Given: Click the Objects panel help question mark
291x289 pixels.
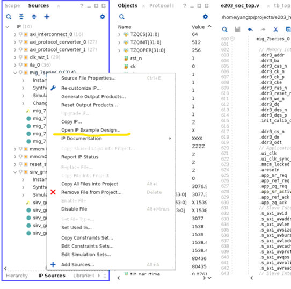Looking at the screenshot, I should tap(185, 6).
